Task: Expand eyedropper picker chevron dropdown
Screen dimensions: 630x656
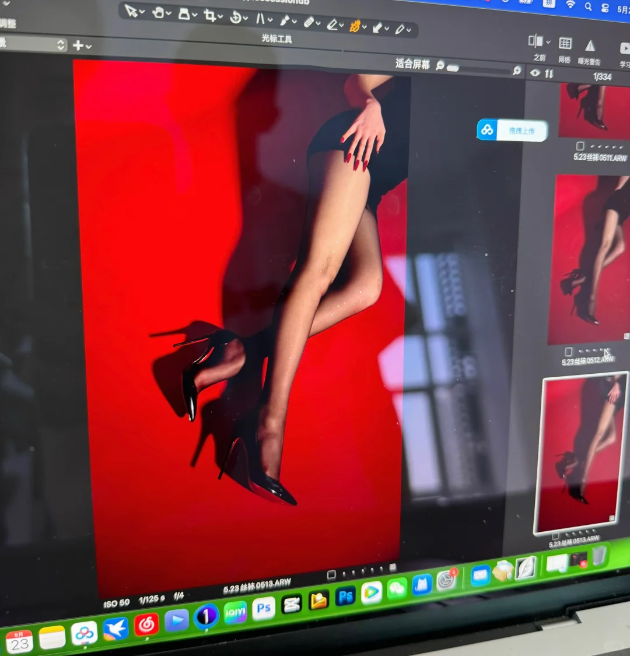Action: click(409, 30)
